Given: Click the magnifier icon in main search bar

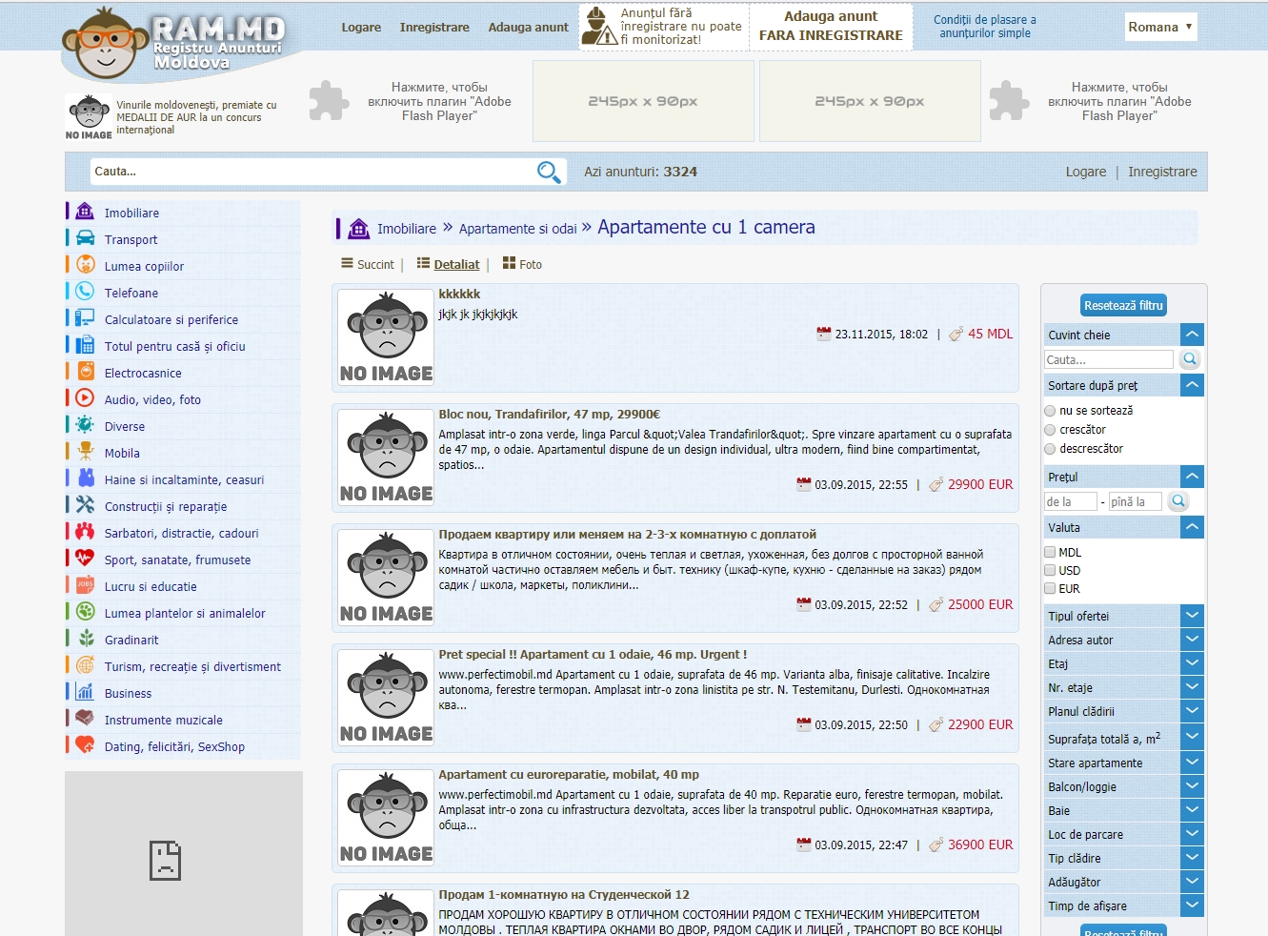Looking at the screenshot, I should (548, 172).
